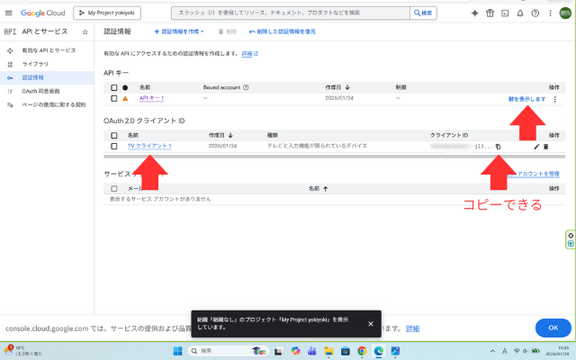Open the three-dot actions menu for API キー 1
The width and height of the screenshot is (576, 360).
[554, 99]
